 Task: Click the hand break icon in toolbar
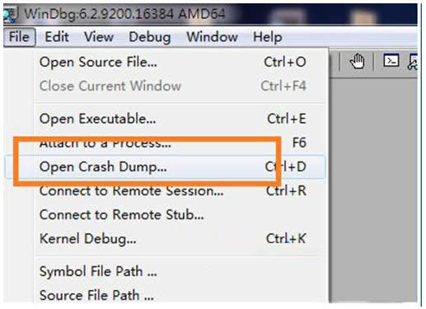pos(357,61)
